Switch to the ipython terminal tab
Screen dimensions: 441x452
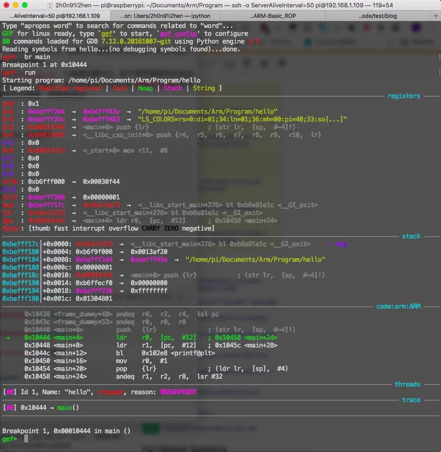coord(165,16)
